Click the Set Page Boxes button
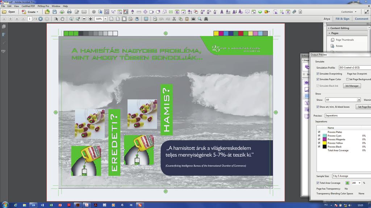The width and height of the screenshot is (371, 208). (363, 107)
